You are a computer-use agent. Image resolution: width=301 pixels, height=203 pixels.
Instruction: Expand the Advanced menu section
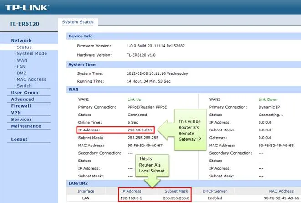click(22, 99)
